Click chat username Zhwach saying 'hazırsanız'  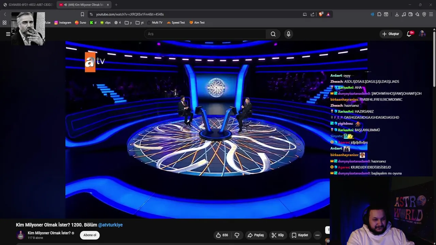tap(337, 106)
